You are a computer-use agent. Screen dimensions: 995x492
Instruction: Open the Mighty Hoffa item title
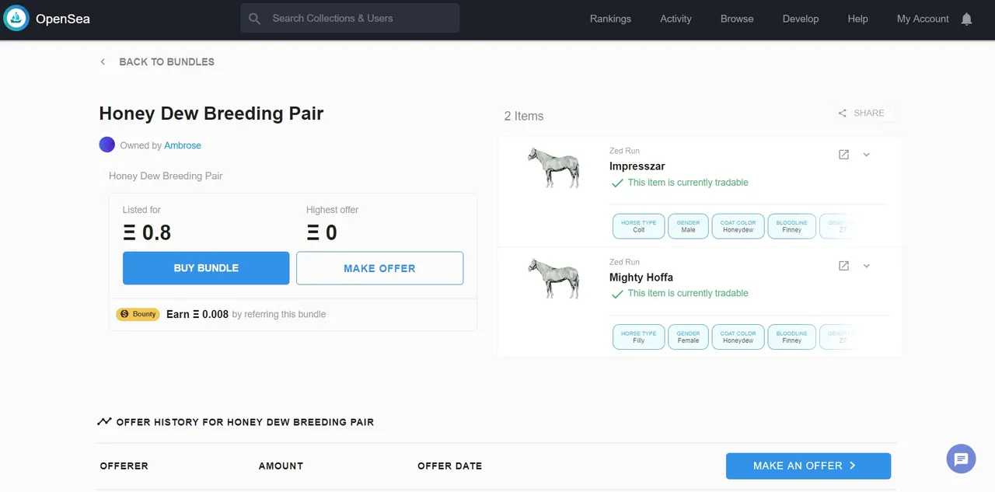pyautogui.click(x=641, y=277)
